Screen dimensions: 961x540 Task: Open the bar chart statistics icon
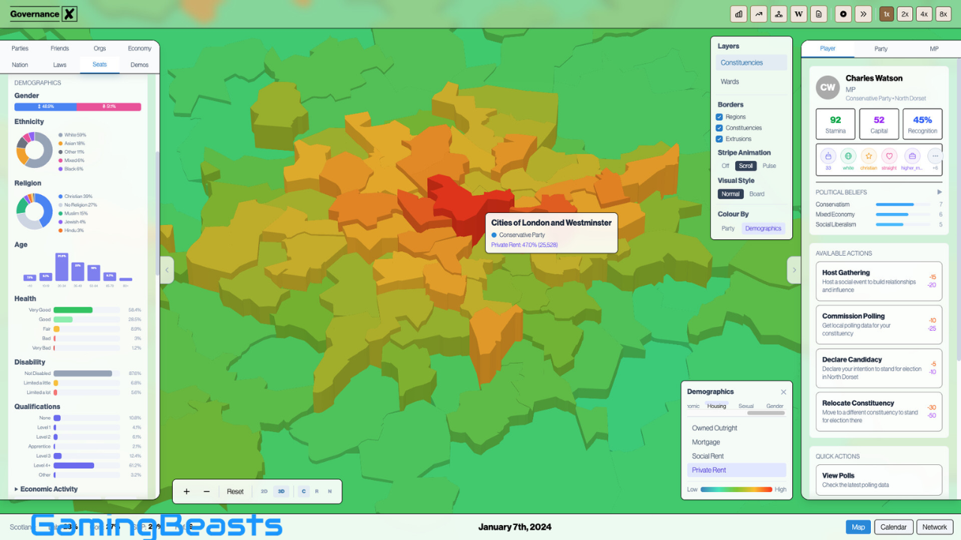coord(739,13)
